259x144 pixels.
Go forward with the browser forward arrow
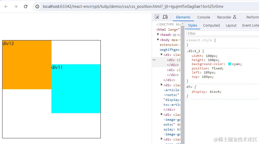[16, 7]
